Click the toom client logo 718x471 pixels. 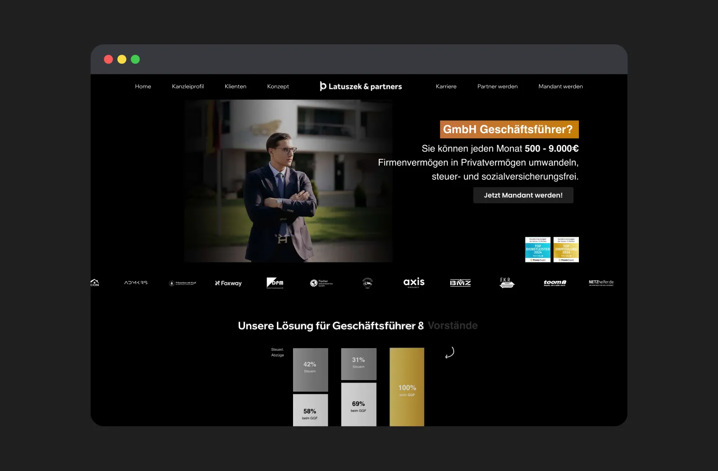555,283
